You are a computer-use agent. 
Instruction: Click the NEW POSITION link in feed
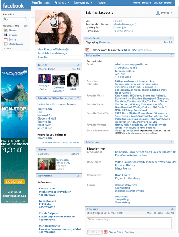tap(133, 50)
